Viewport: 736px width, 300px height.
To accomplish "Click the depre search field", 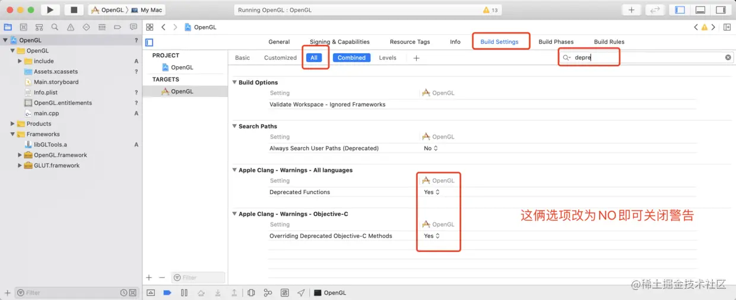I will [646, 57].
